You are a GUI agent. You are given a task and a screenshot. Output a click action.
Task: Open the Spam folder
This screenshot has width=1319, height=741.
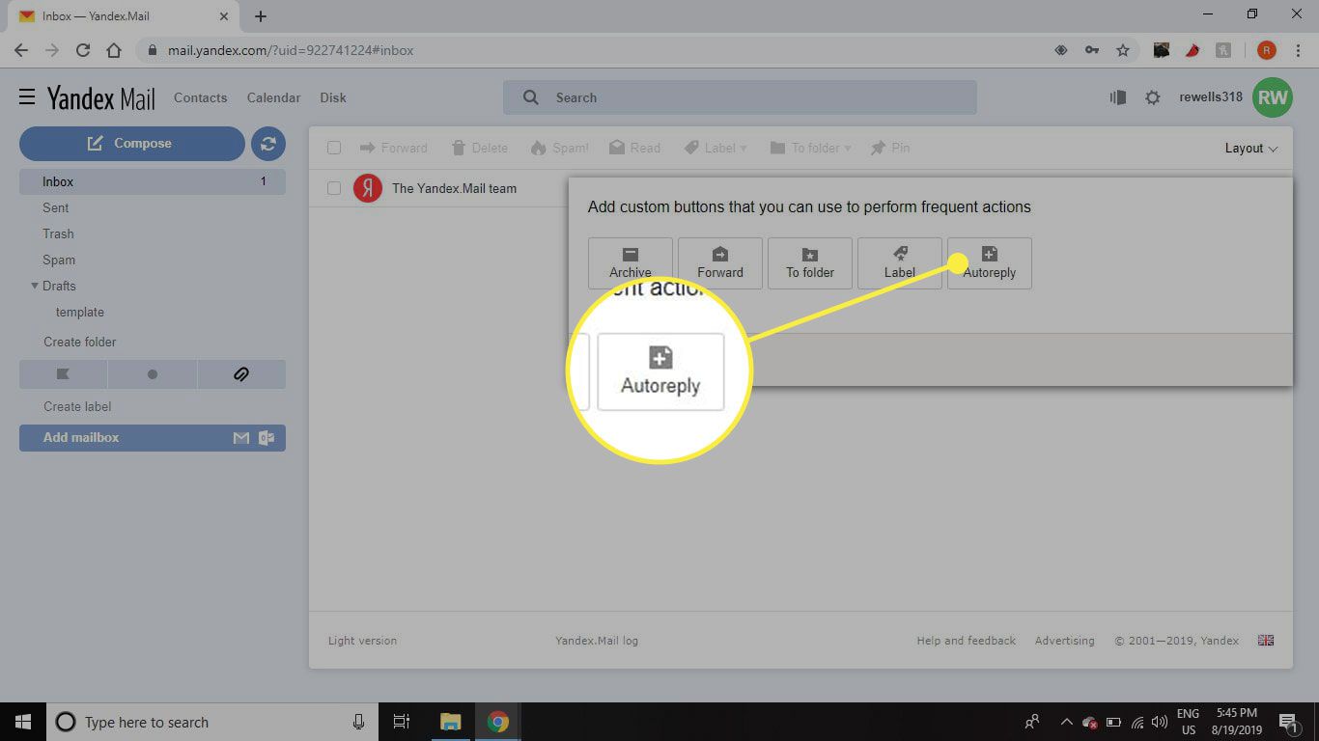[x=59, y=260]
